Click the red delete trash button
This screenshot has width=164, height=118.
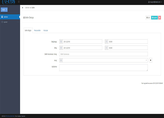point(160,18)
